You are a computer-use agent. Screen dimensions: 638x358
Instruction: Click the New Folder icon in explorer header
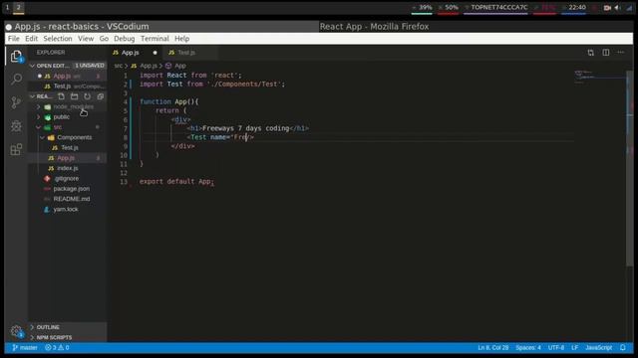coord(74,96)
